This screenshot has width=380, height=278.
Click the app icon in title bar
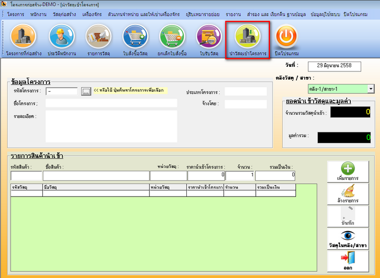4,4
